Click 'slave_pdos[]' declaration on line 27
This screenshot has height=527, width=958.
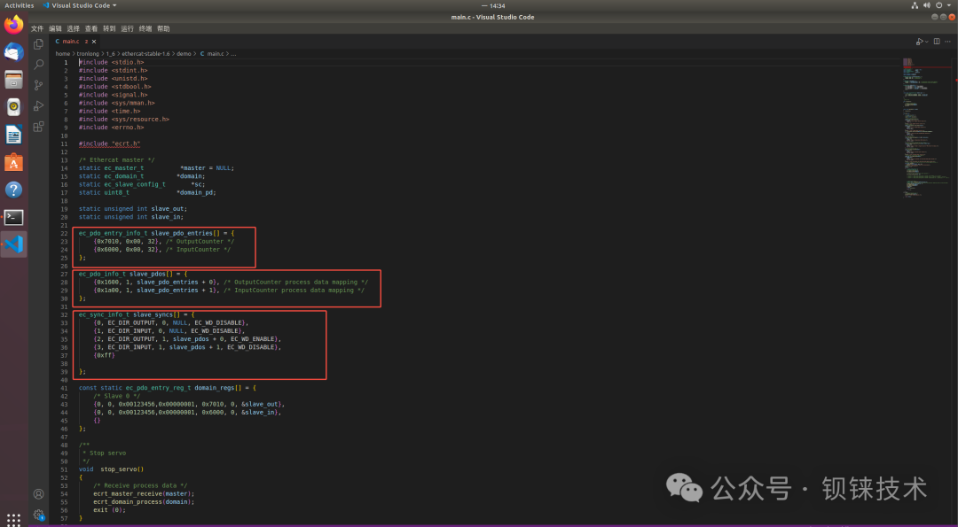point(151,274)
